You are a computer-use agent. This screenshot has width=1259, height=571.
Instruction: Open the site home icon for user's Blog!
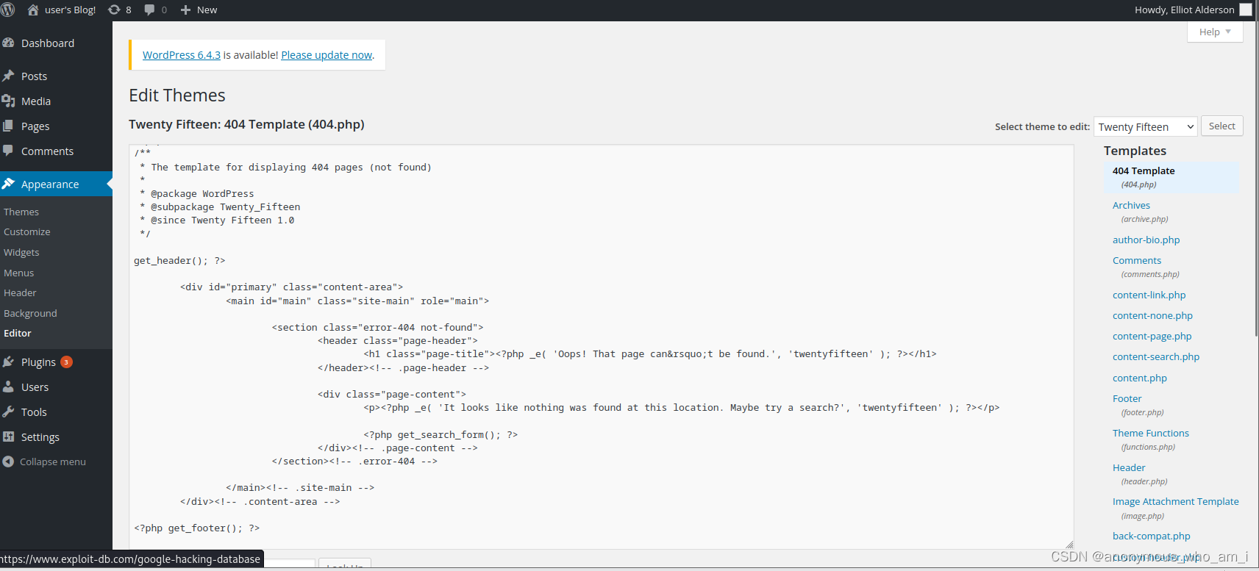point(33,10)
